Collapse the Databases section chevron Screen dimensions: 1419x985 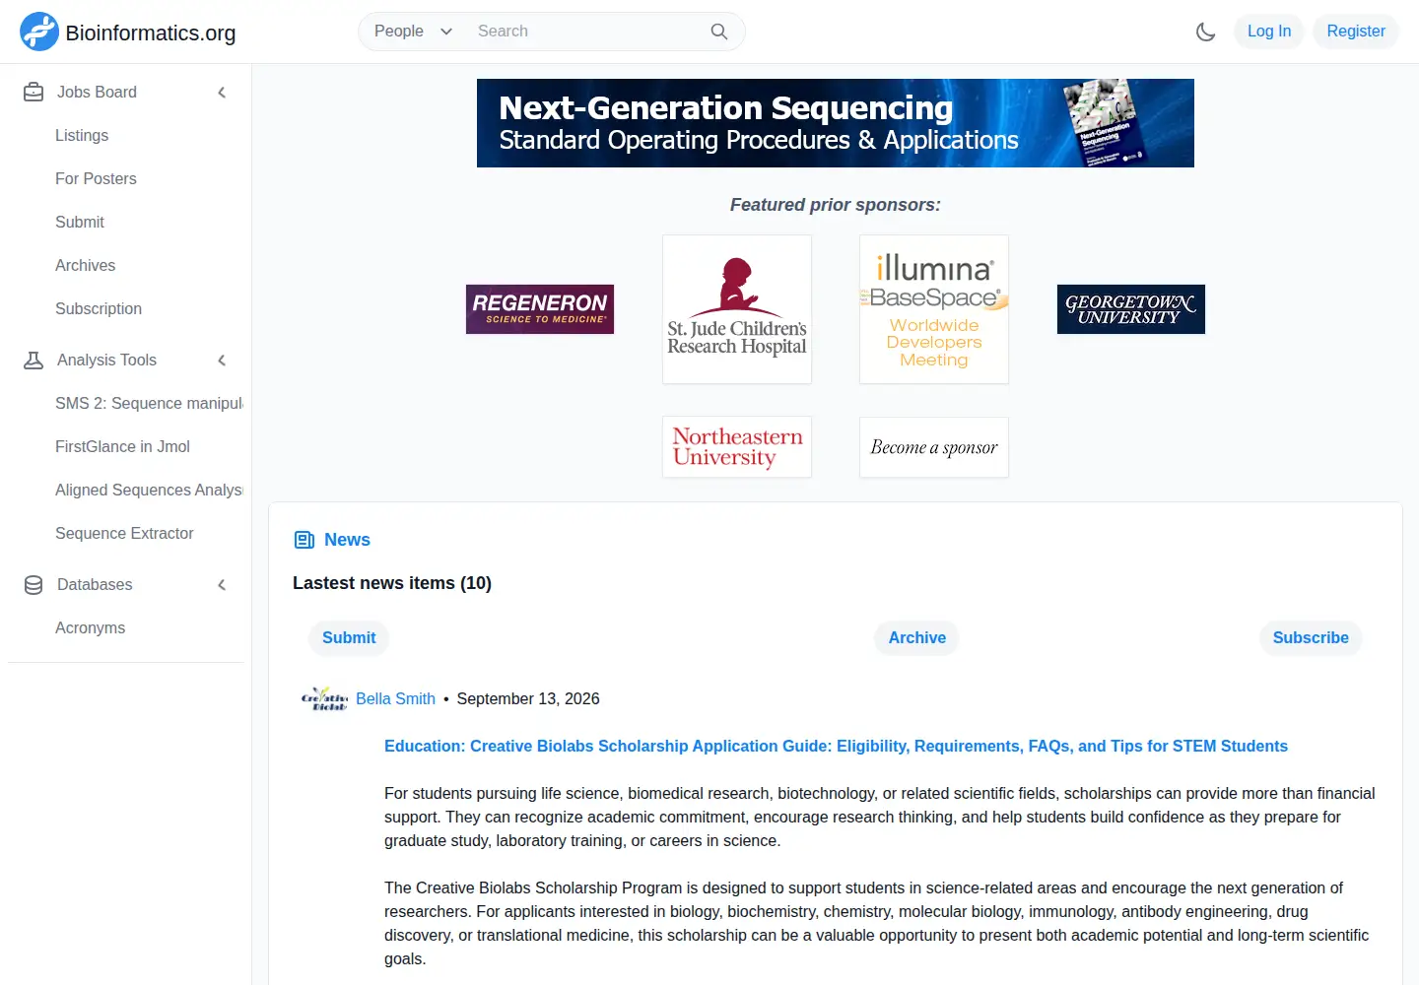pos(222,585)
